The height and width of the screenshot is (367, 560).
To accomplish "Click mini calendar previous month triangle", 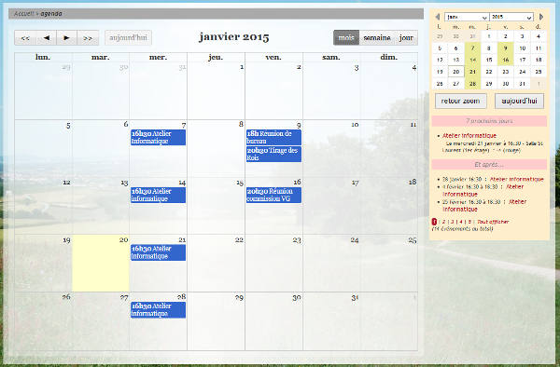I will (438, 17).
